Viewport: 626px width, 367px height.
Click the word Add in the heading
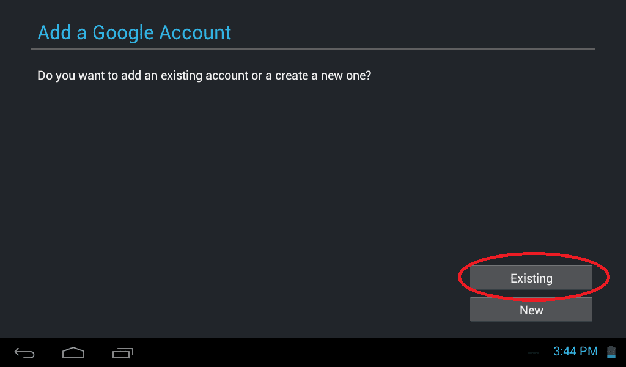[54, 33]
